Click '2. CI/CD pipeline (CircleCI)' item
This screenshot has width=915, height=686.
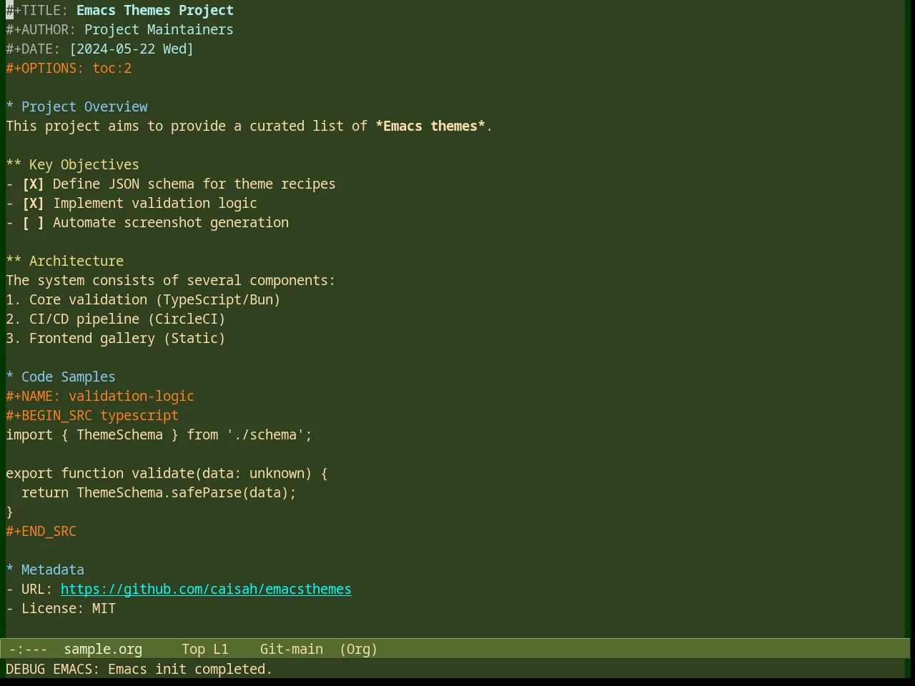pyautogui.click(x=116, y=319)
